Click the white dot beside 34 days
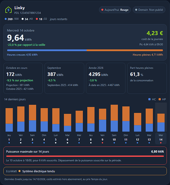 (x=22, y=19)
